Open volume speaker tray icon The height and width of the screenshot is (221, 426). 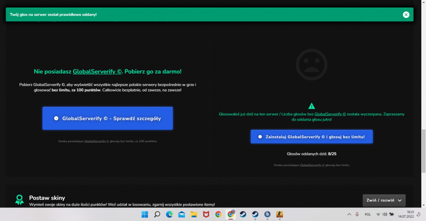[385, 215]
